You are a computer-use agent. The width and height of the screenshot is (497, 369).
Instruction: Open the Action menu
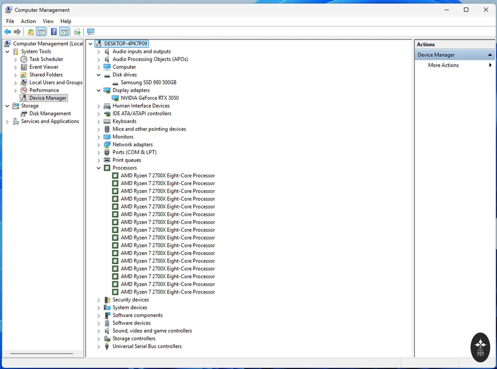coord(28,21)
